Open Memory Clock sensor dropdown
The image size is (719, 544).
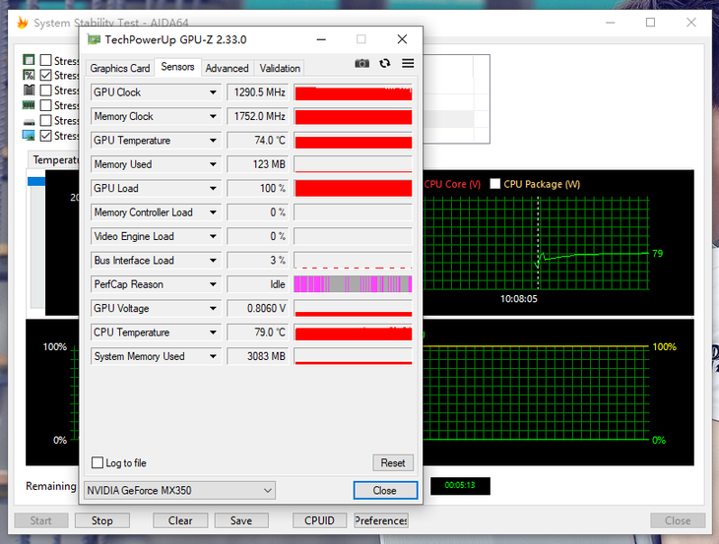(213, 116)
